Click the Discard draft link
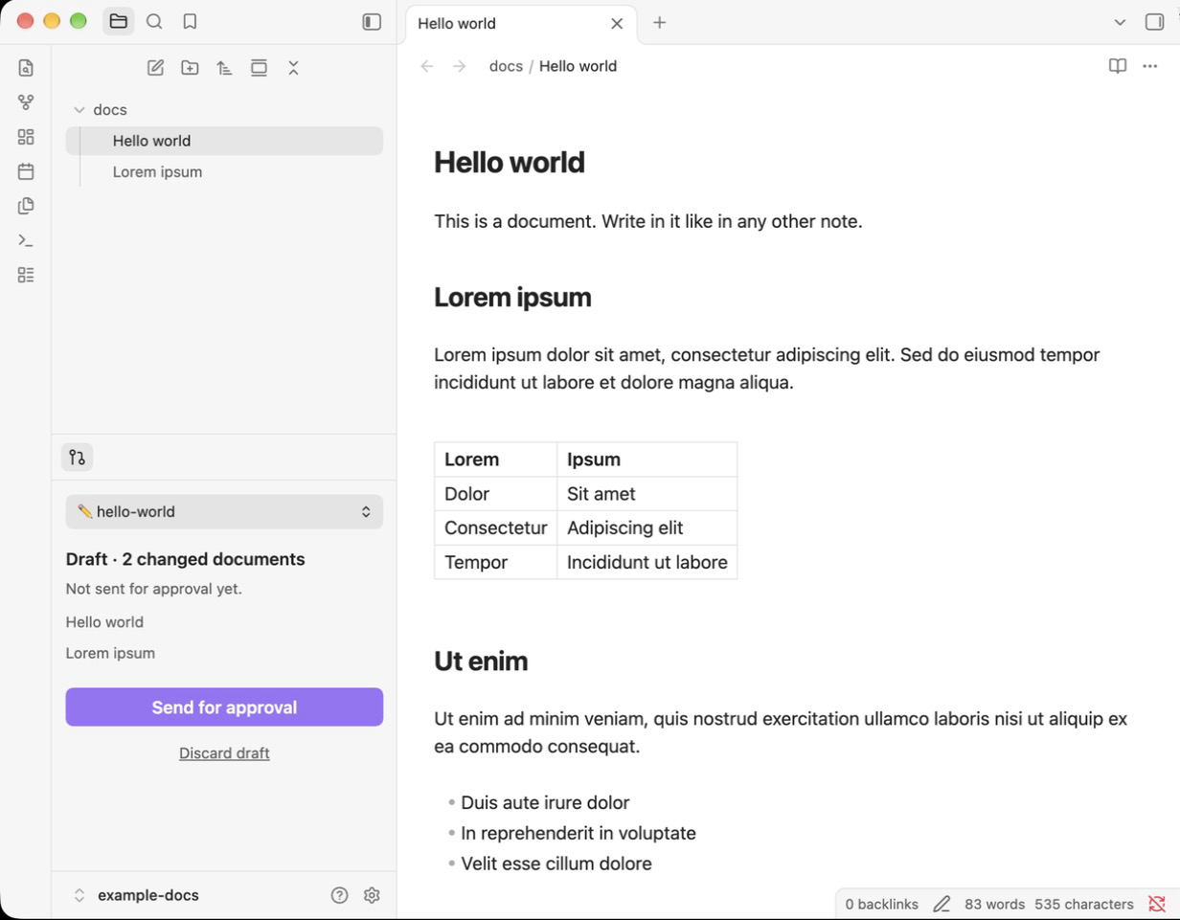The height and width of the screenshot is (920, 1180). [x=224, y=753]
